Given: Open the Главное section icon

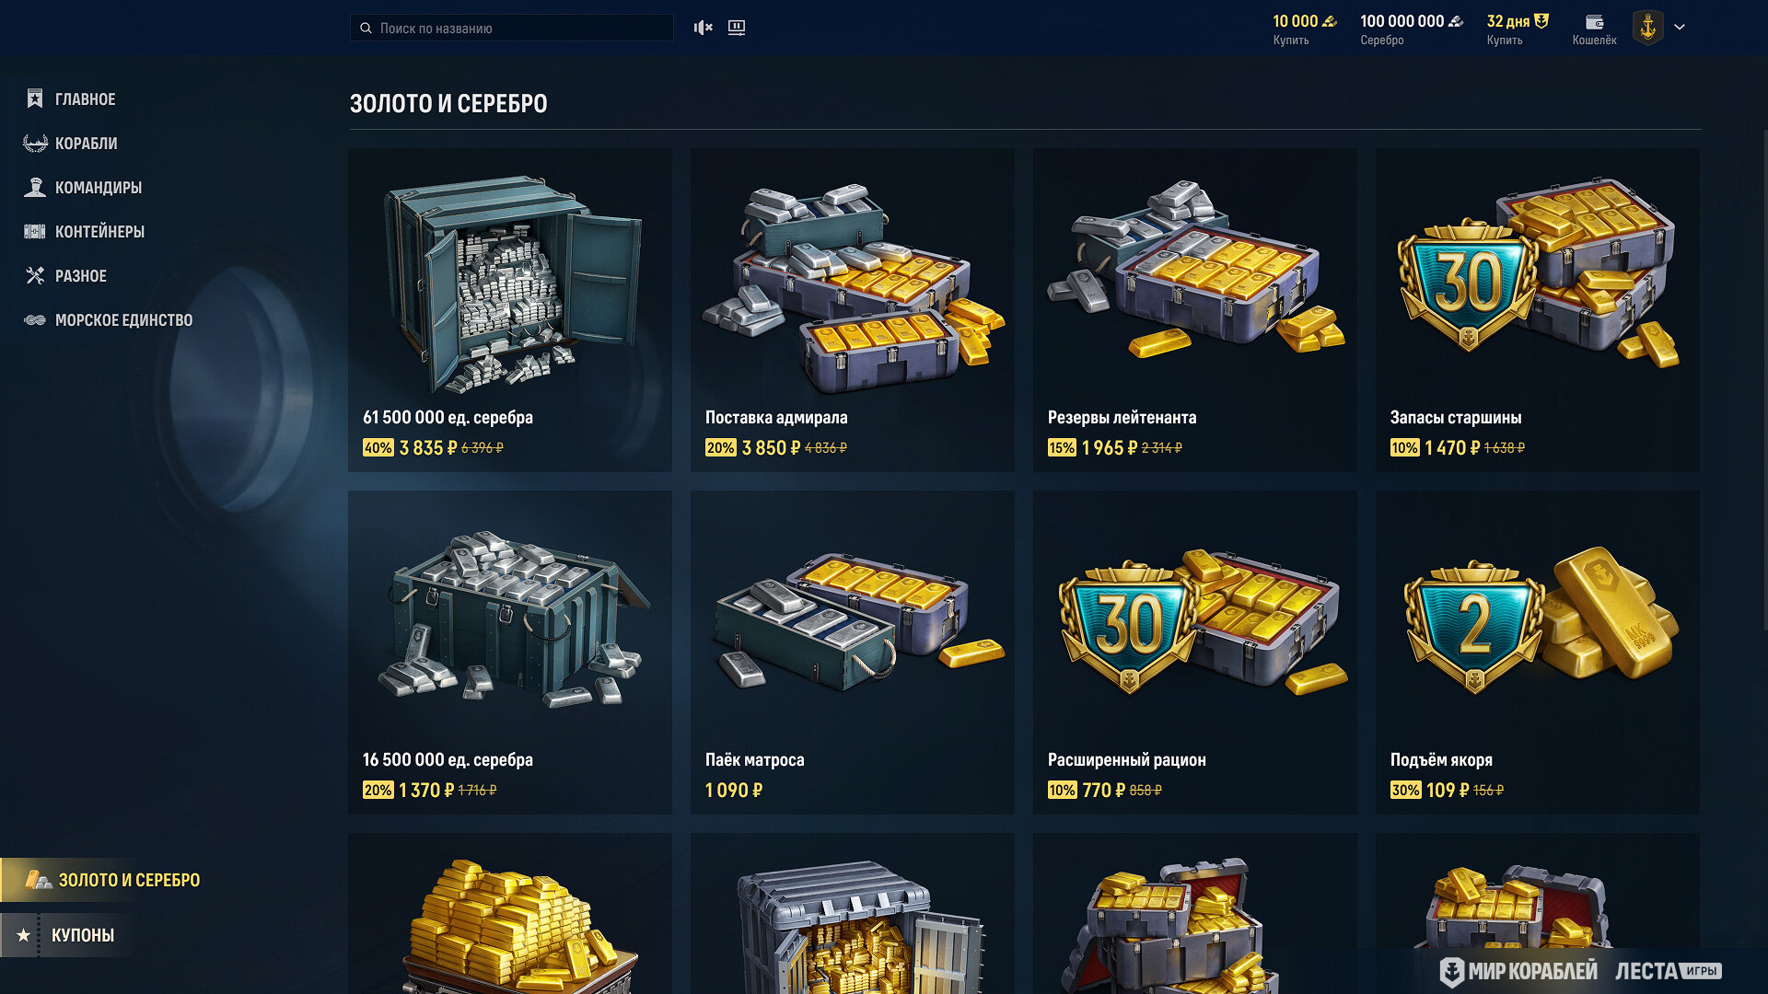Looking at the screenshot, I should [35, 98].
